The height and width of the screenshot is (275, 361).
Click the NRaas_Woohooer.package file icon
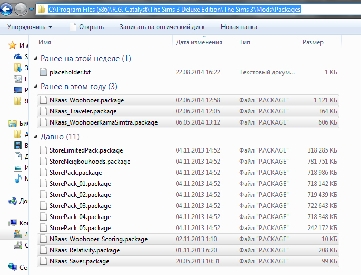pyautogui.click(x=43, y=100)
